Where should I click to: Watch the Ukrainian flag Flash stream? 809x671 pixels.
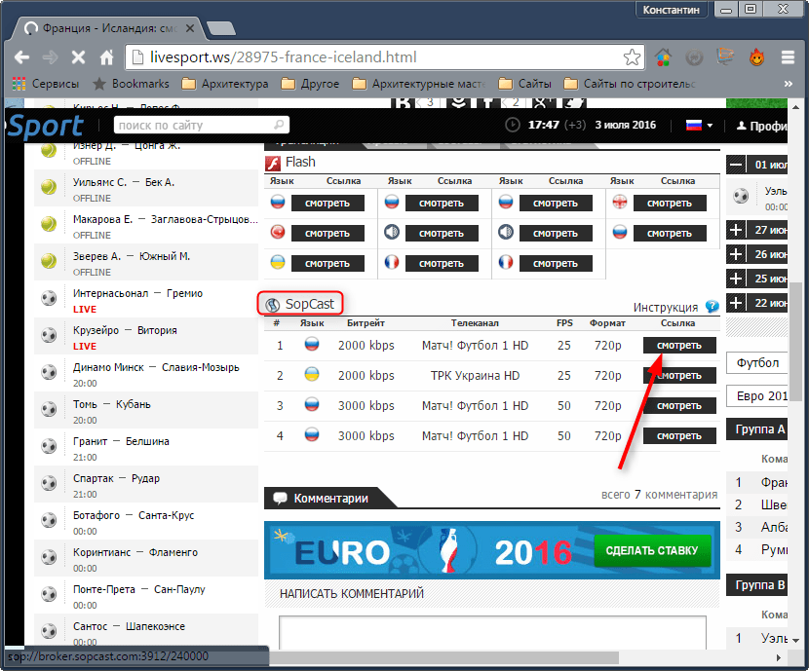(327, 263)
